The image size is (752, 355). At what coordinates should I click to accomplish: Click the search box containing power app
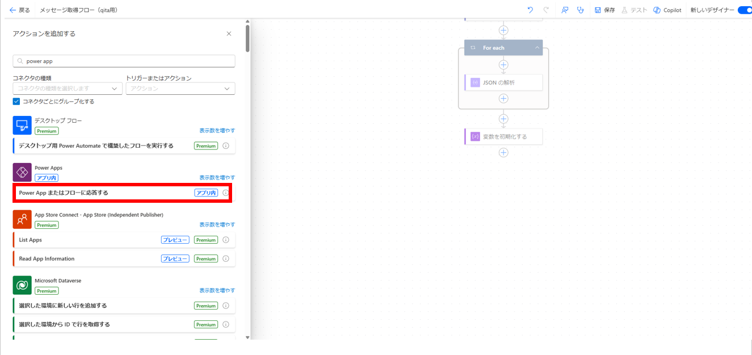[124, 61]
